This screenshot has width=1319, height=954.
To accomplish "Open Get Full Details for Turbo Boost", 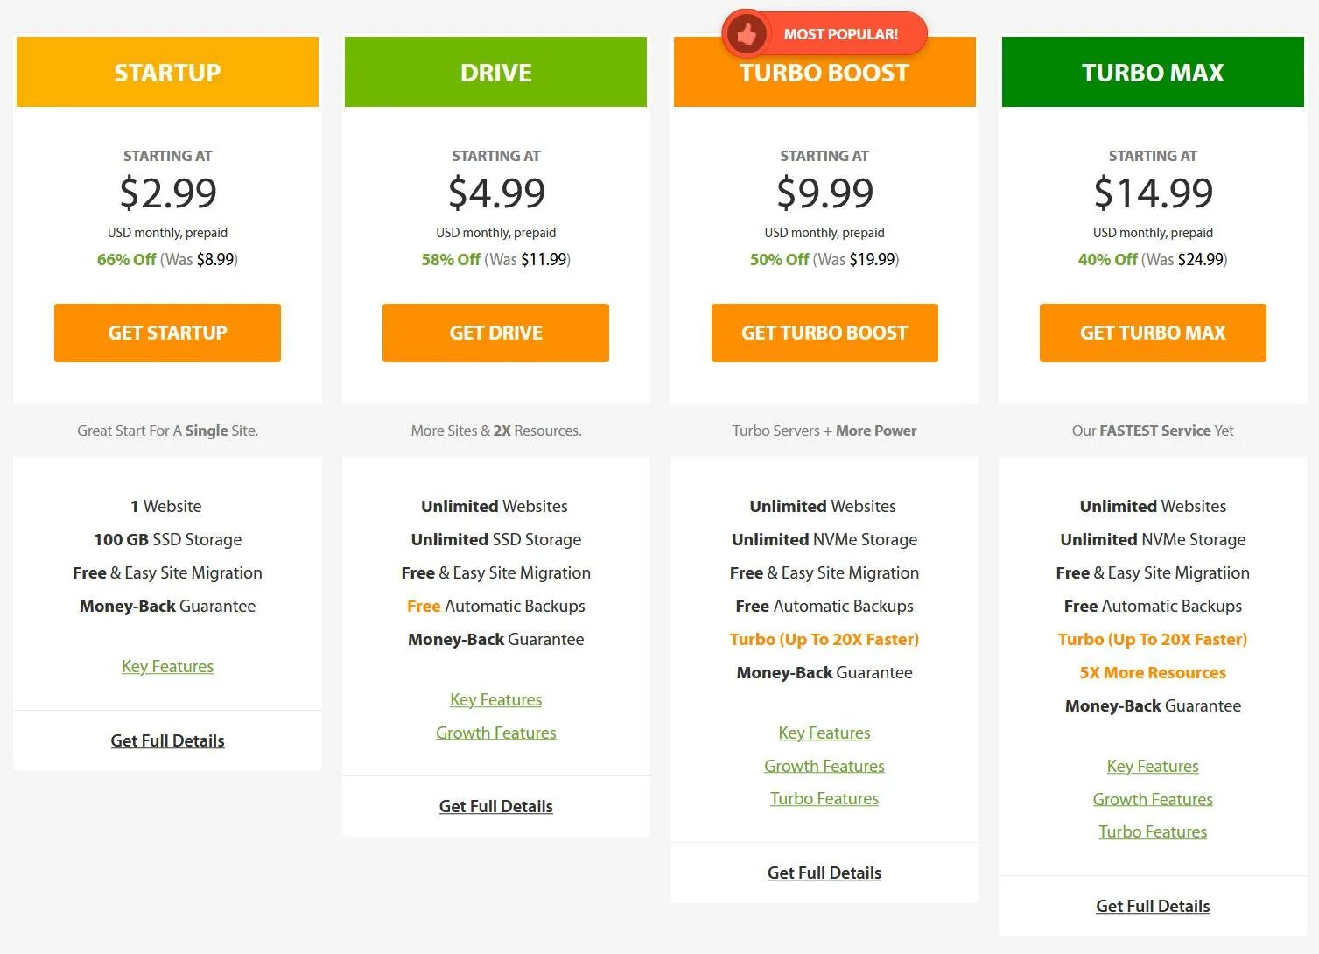I will [x=824, y=873].
